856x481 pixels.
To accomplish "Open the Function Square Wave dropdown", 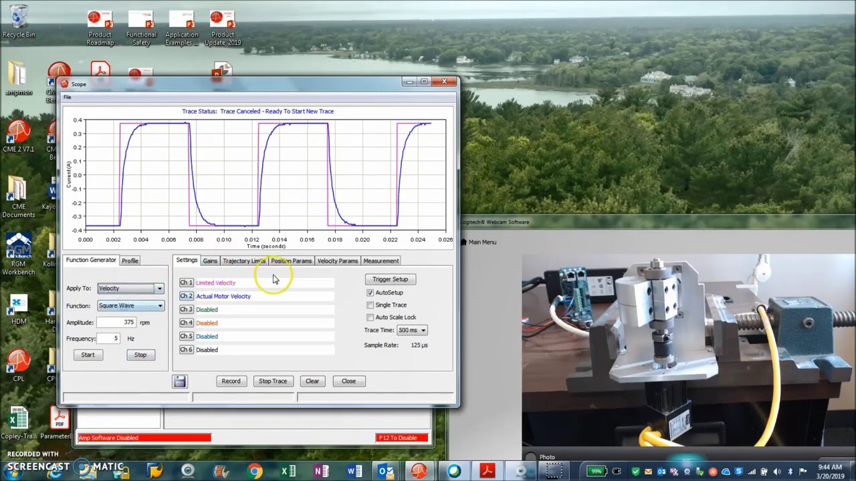I will (x=130, y=306).
